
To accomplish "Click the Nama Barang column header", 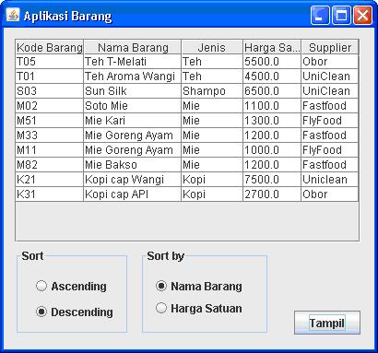I will (x=133, y=47).
